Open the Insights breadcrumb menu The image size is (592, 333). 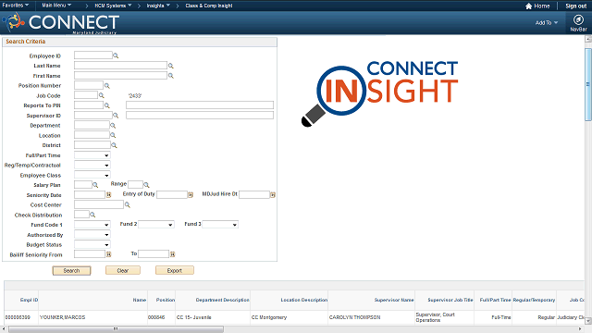(158, 6)
